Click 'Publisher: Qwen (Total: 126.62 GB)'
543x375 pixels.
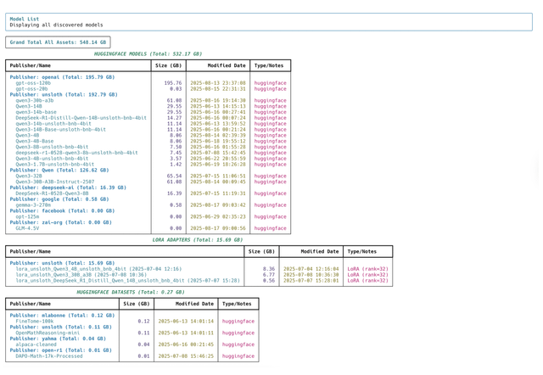click(59, 171)
